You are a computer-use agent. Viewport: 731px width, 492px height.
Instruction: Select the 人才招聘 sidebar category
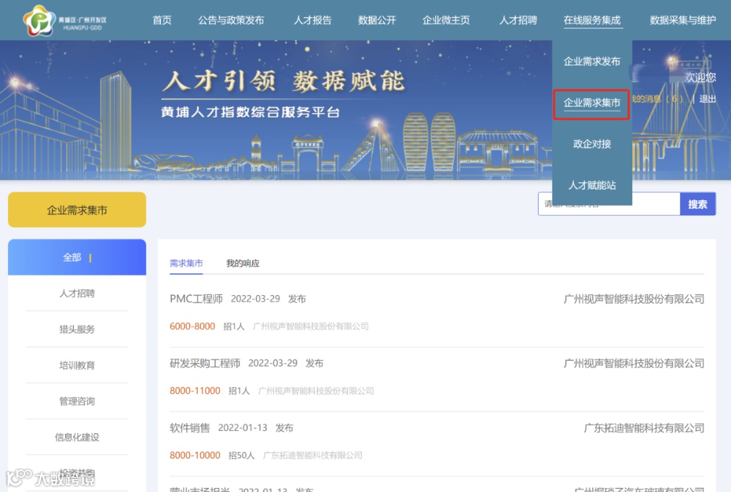[x=77, y=293]
